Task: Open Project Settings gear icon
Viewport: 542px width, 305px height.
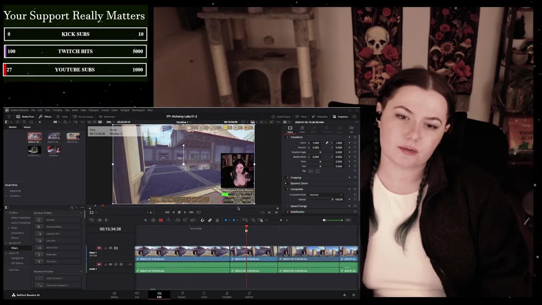Action: click(x=354, y=295)
